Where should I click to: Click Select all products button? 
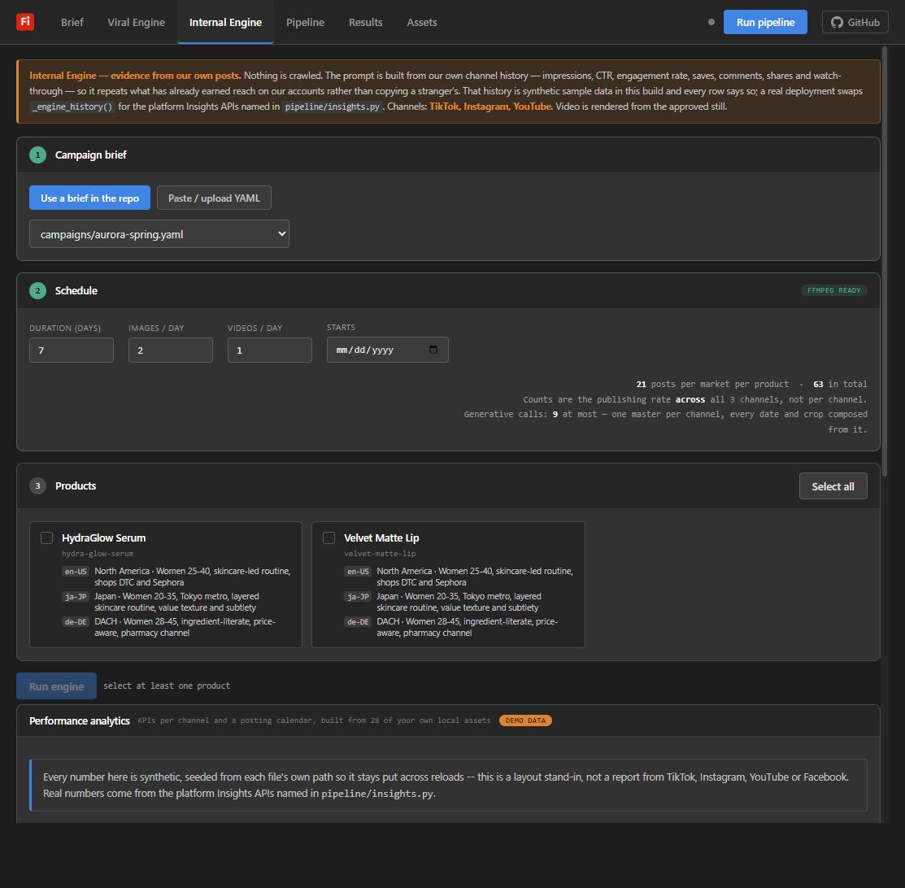(833, 486)
